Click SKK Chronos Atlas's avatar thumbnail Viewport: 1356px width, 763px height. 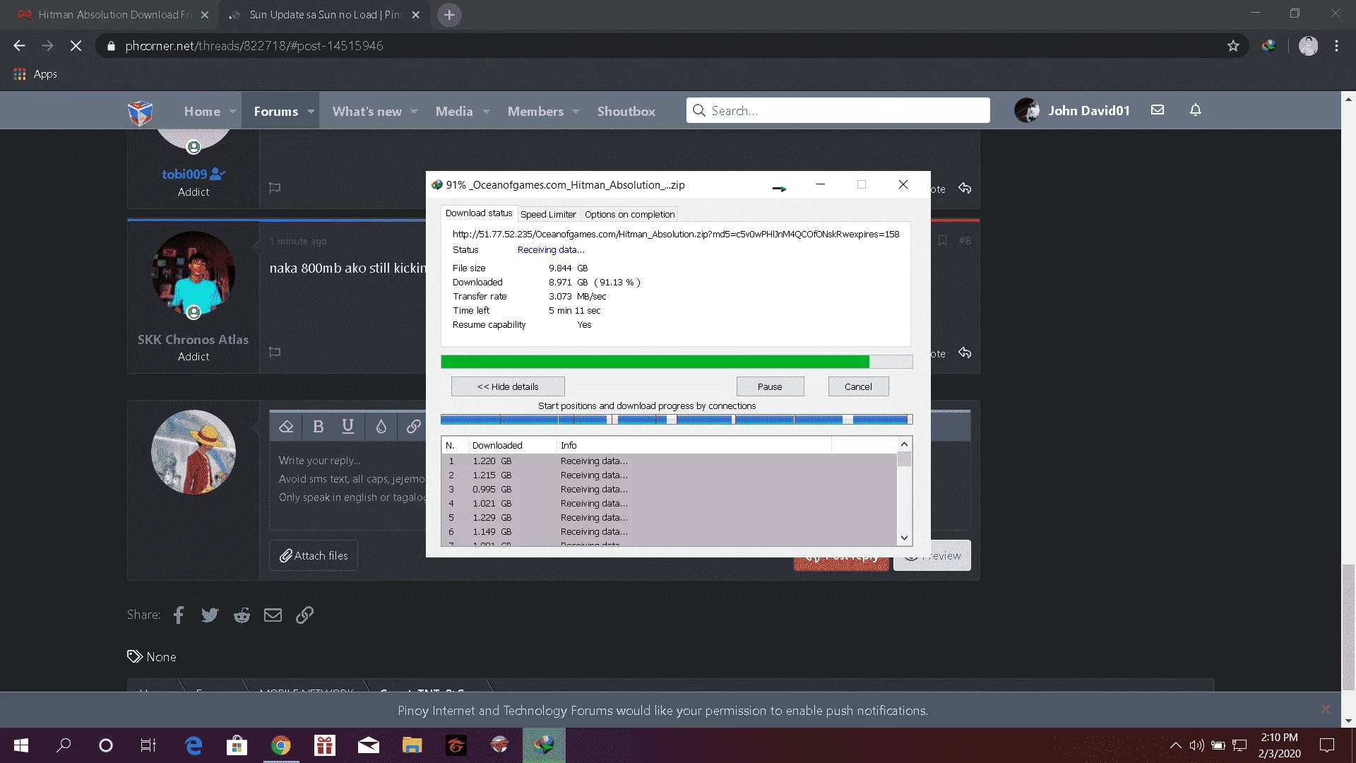[193, 273]
